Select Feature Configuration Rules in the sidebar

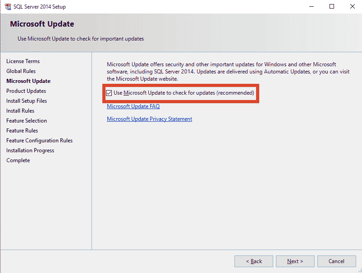pyautogui.click(x=39, y=140)
